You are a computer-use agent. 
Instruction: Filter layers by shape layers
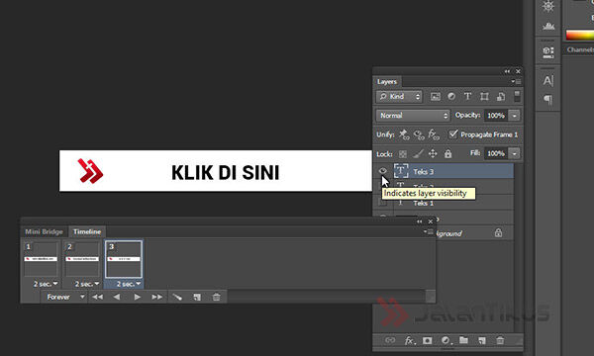tap(484, 97)
